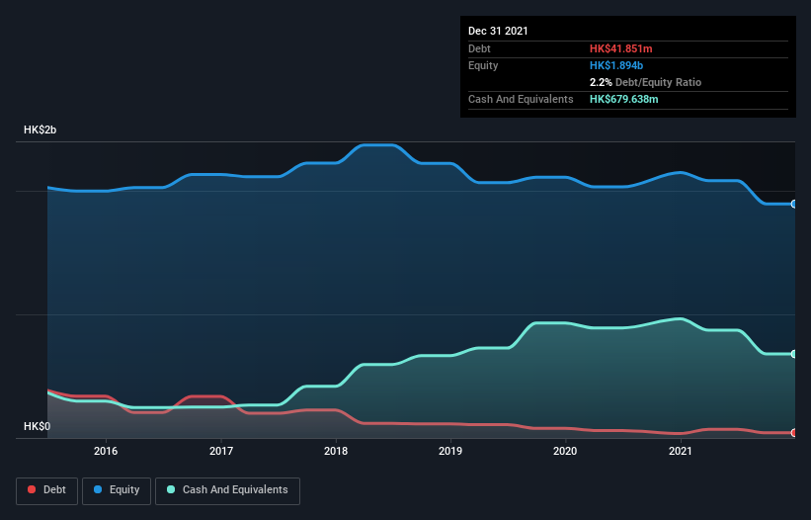Click the red Debt endpoint marker
This screenshot has width=811, height=520.
coord(794,433)
